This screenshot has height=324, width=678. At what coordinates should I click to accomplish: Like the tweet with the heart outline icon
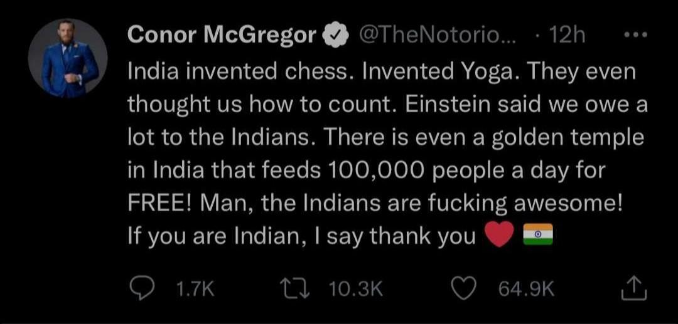point(465,289)
